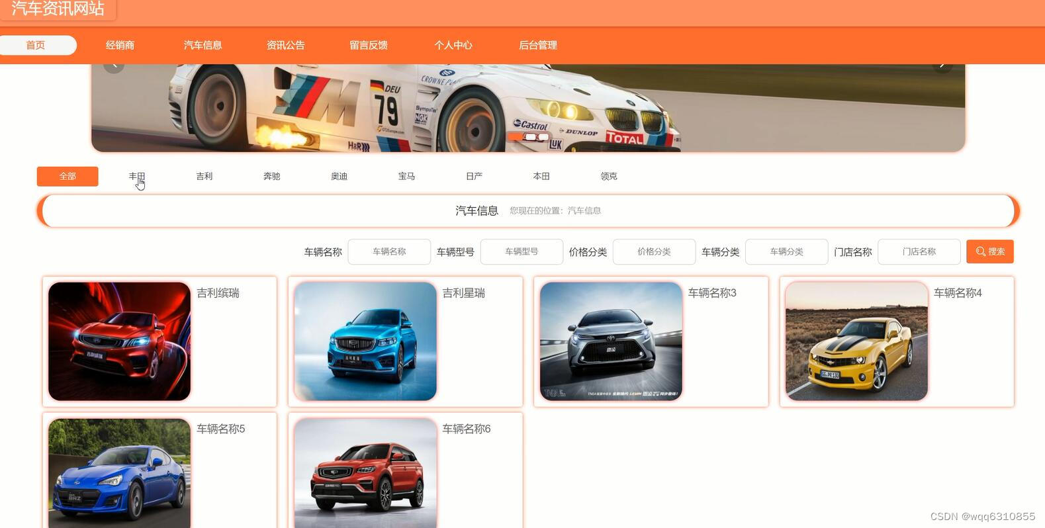
Task: Open the 车辆名称3 silver Toyota thumbnail
Action: [x=611, y=341]
